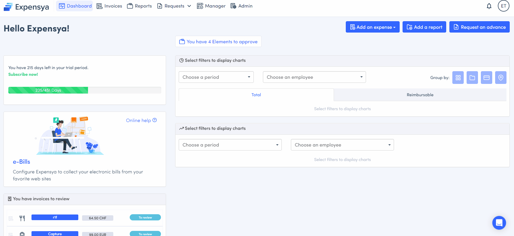Group charts by grid category icon
The height and width of the screenshot is (236, 514).
[458, 78]
